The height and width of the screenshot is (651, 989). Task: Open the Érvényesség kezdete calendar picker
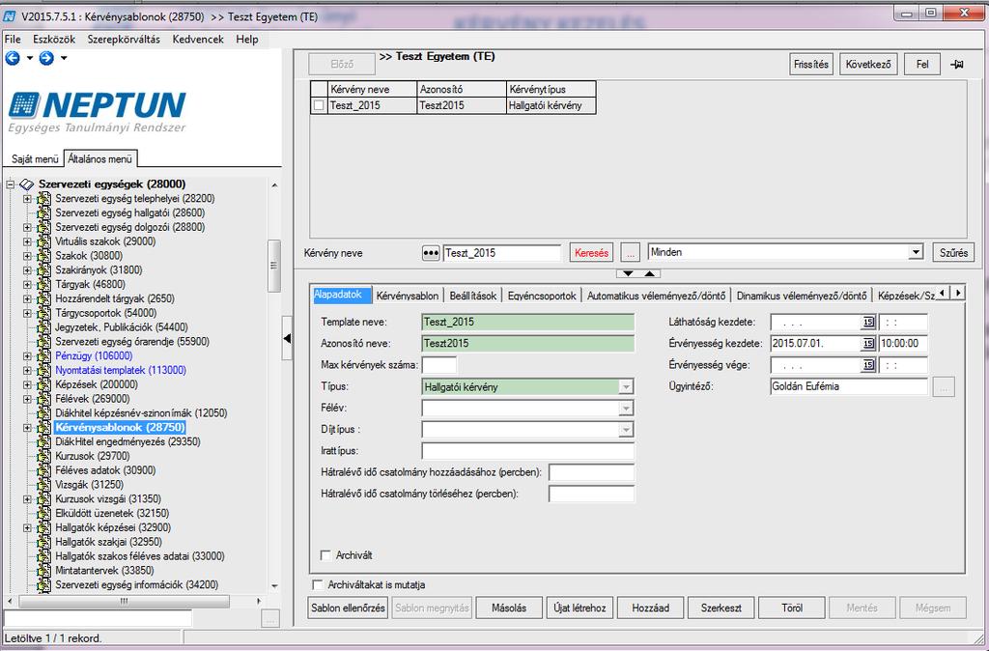pyautogui.click(x=868, y=344)
